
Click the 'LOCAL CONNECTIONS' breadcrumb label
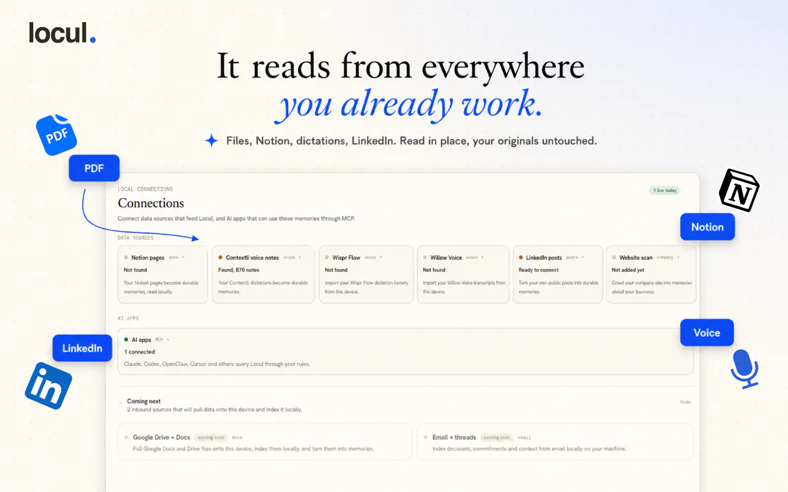[145, 189]
